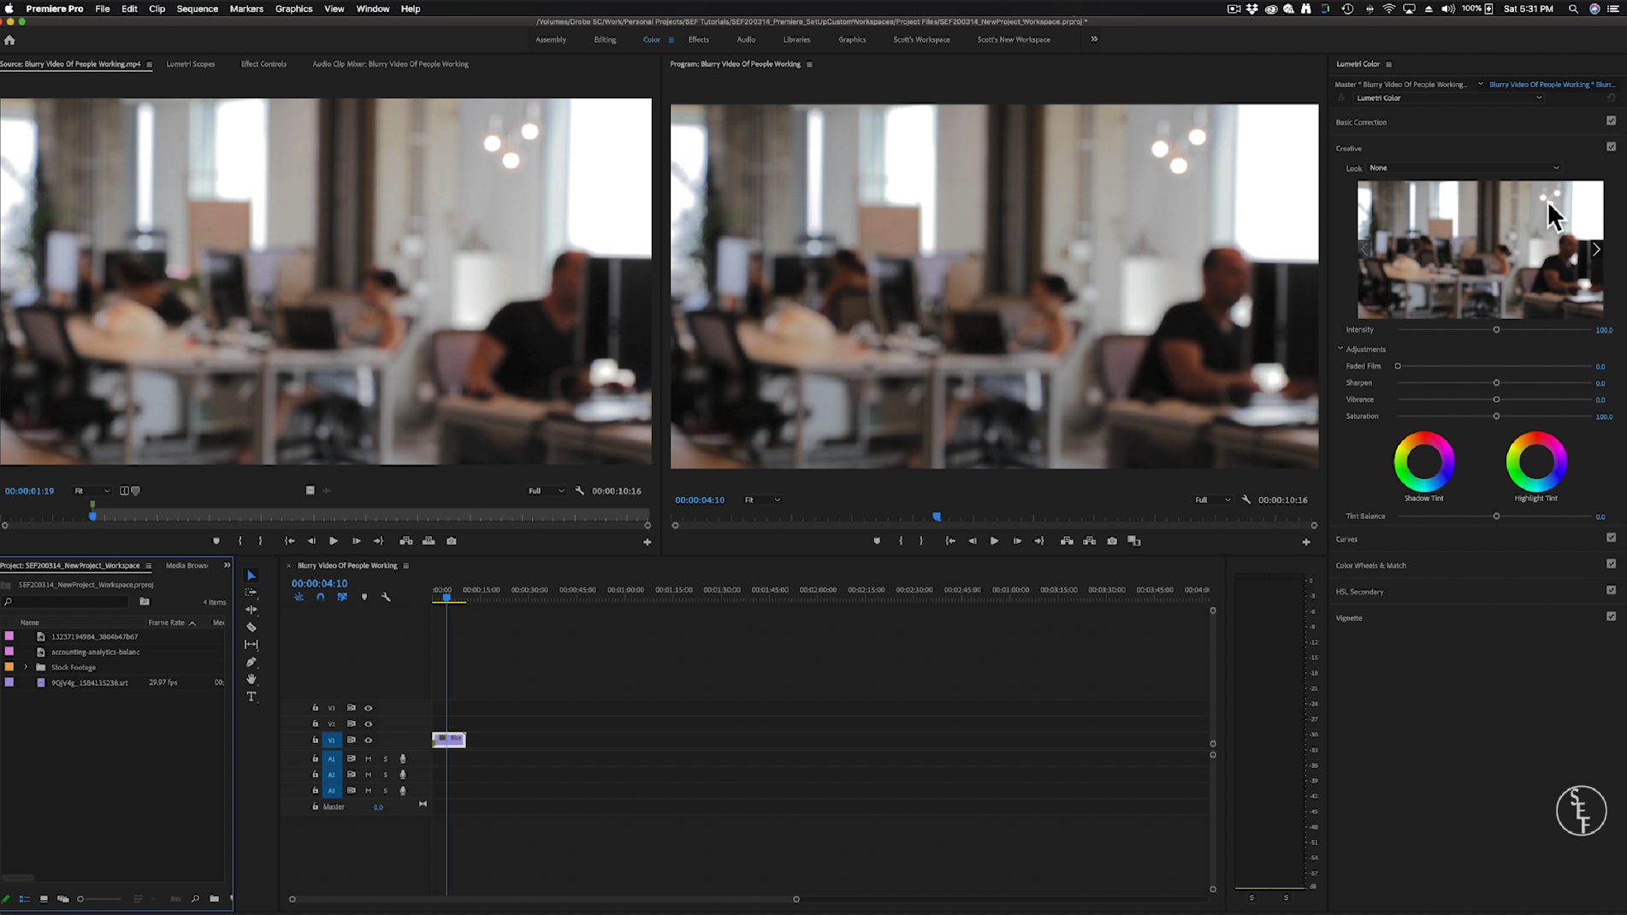This screenshot has height=915, width=1627.
Task: Select the Pen tool
Action: pyautogui.click(x=251, y=662)
